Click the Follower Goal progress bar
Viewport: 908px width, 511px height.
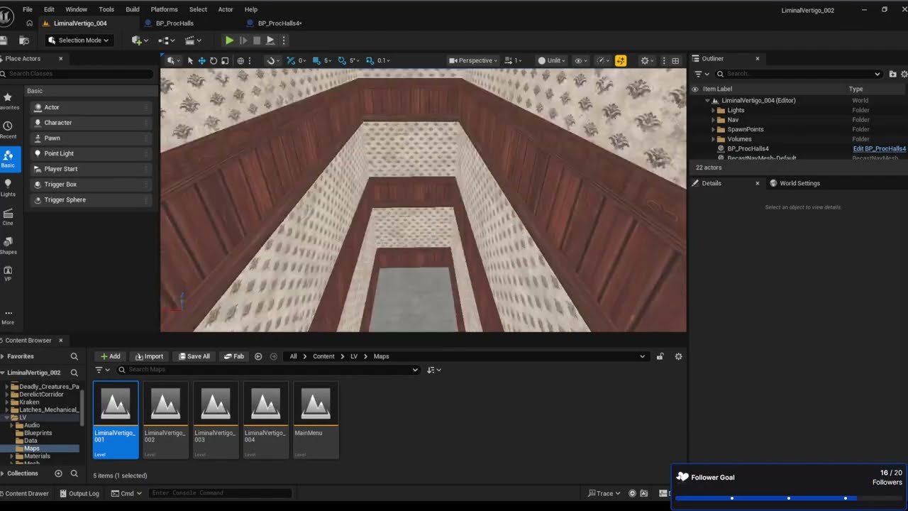787,498
